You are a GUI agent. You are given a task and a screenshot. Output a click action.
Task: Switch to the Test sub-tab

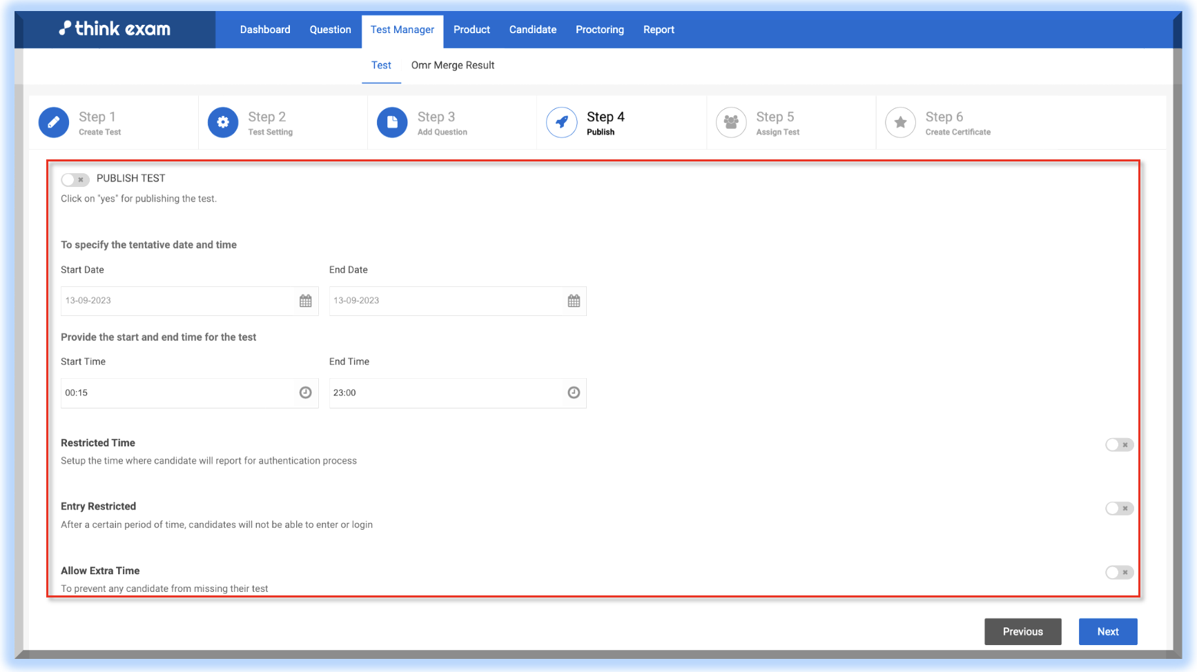tap(381, 65)
